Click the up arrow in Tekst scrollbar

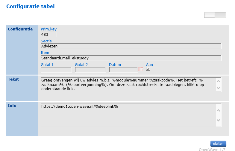[218, 81]
